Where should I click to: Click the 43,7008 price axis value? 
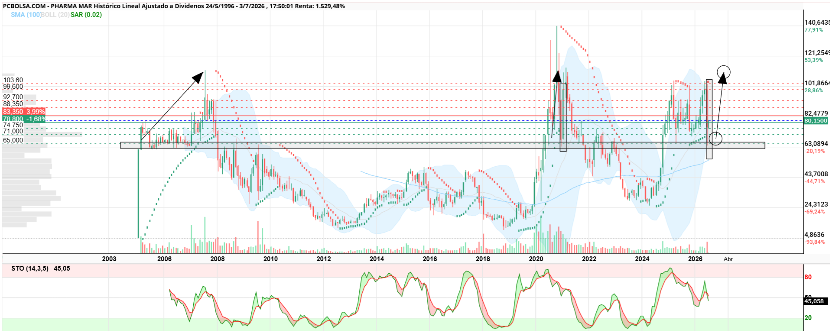816,174
